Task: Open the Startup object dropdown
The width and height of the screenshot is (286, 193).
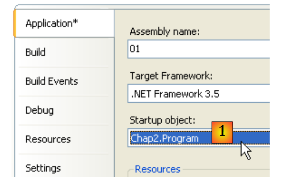Action: 254,138
